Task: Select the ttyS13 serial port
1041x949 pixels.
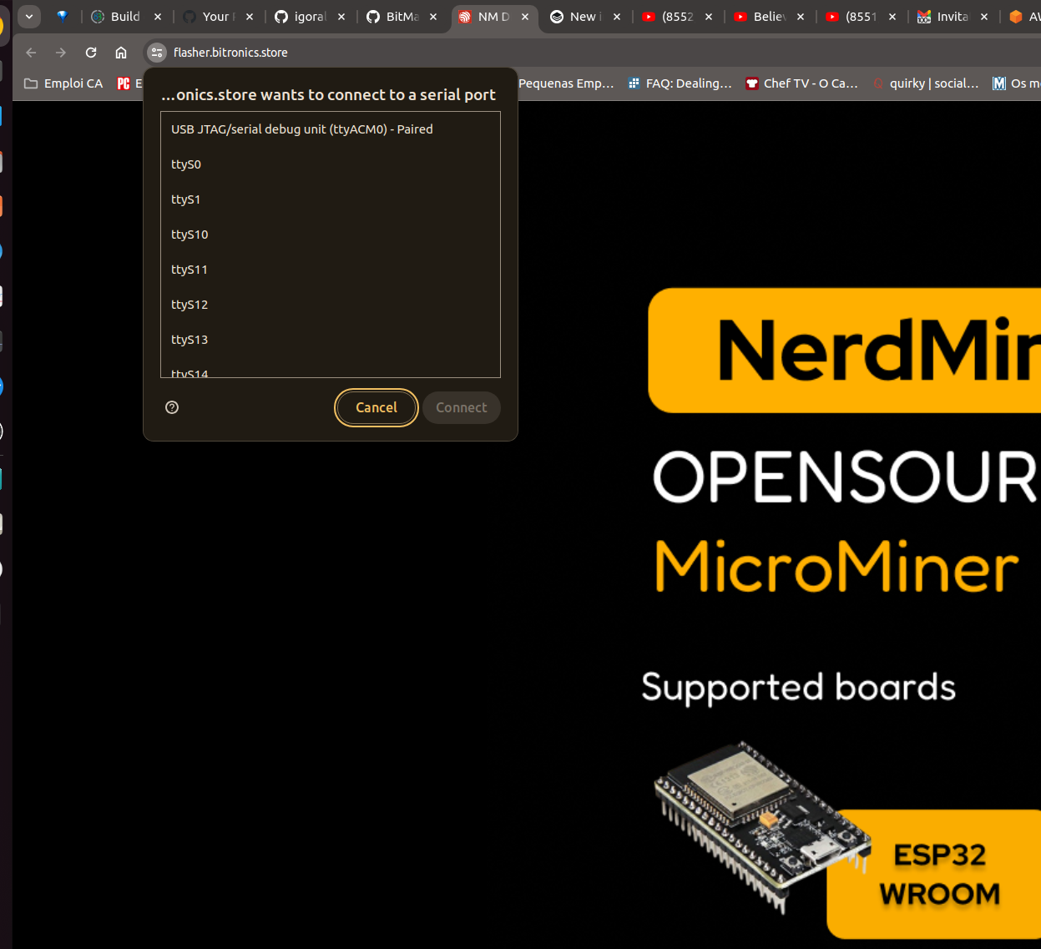Action: click(x=331, y=340)
